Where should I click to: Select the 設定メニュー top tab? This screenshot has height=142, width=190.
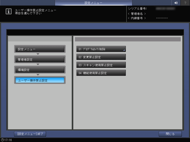point(93,3)
